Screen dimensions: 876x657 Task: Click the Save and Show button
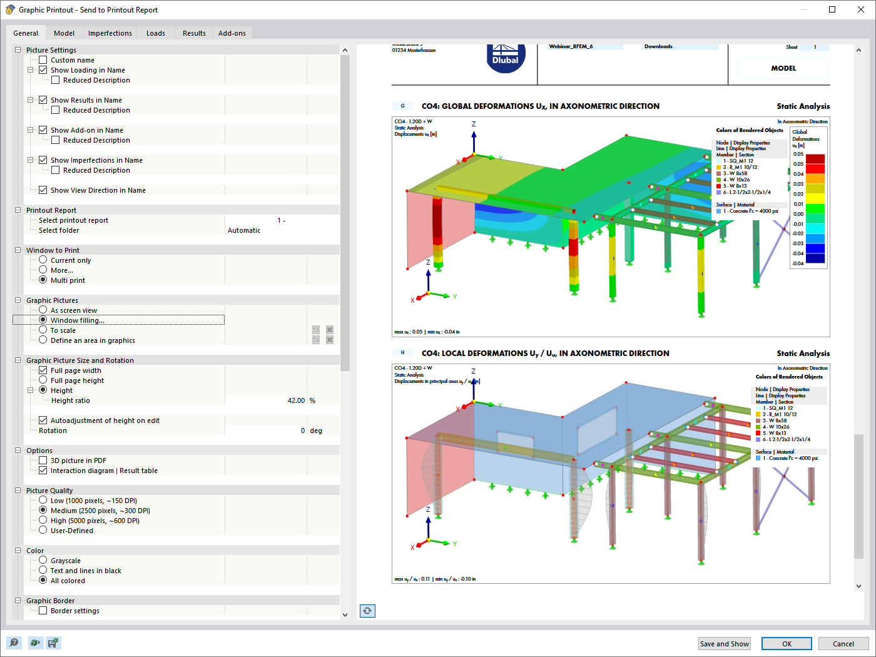point(725,644)
